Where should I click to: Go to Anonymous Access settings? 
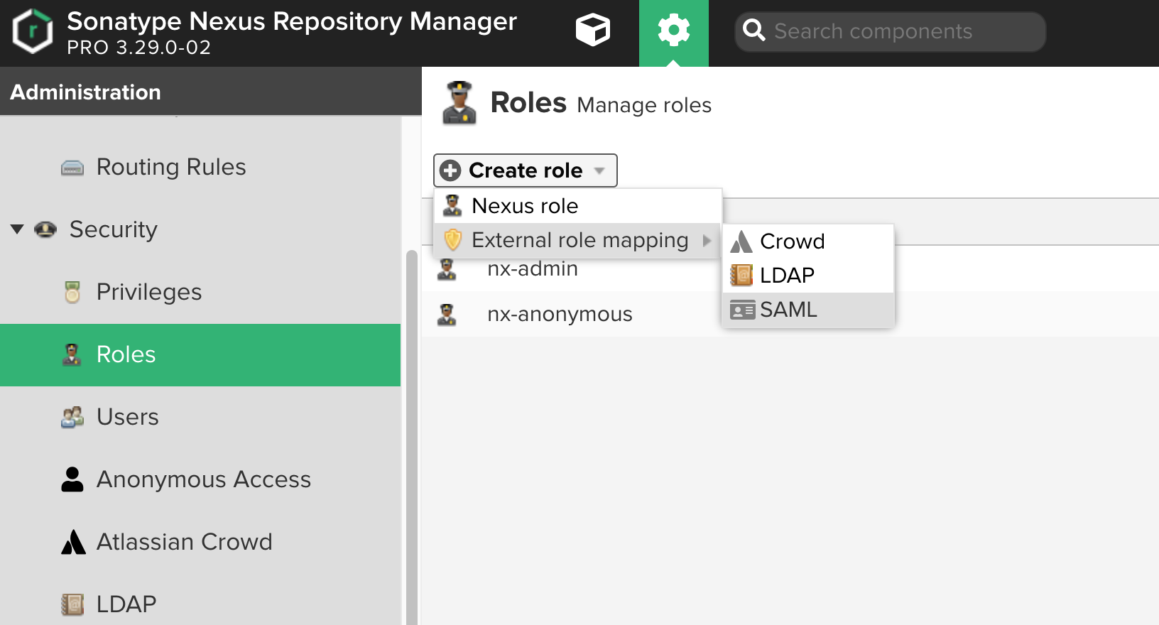(x=203, y=479)
